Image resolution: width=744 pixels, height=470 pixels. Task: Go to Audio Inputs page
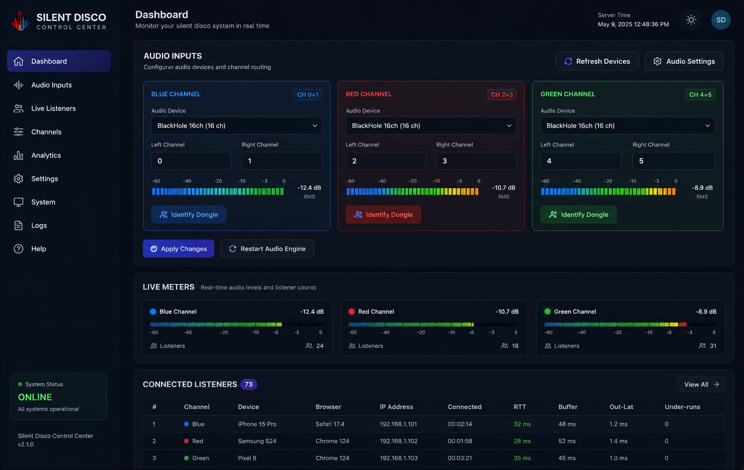pyautogui.click(x=51, y=85)
